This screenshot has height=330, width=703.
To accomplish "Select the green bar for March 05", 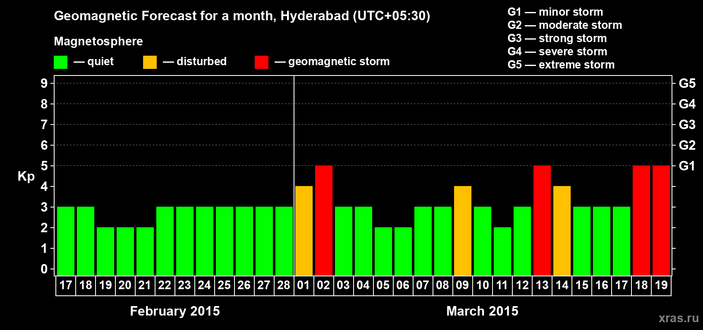I will tap(383, 252).
